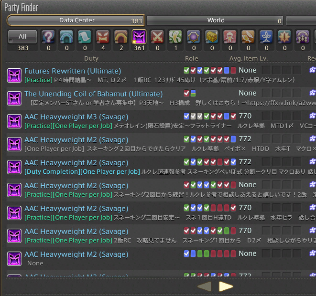Screen dimensions: 316x296
Task: Open Futures Rewritten (Ultimate) listing title
Action: click(73, 71)
